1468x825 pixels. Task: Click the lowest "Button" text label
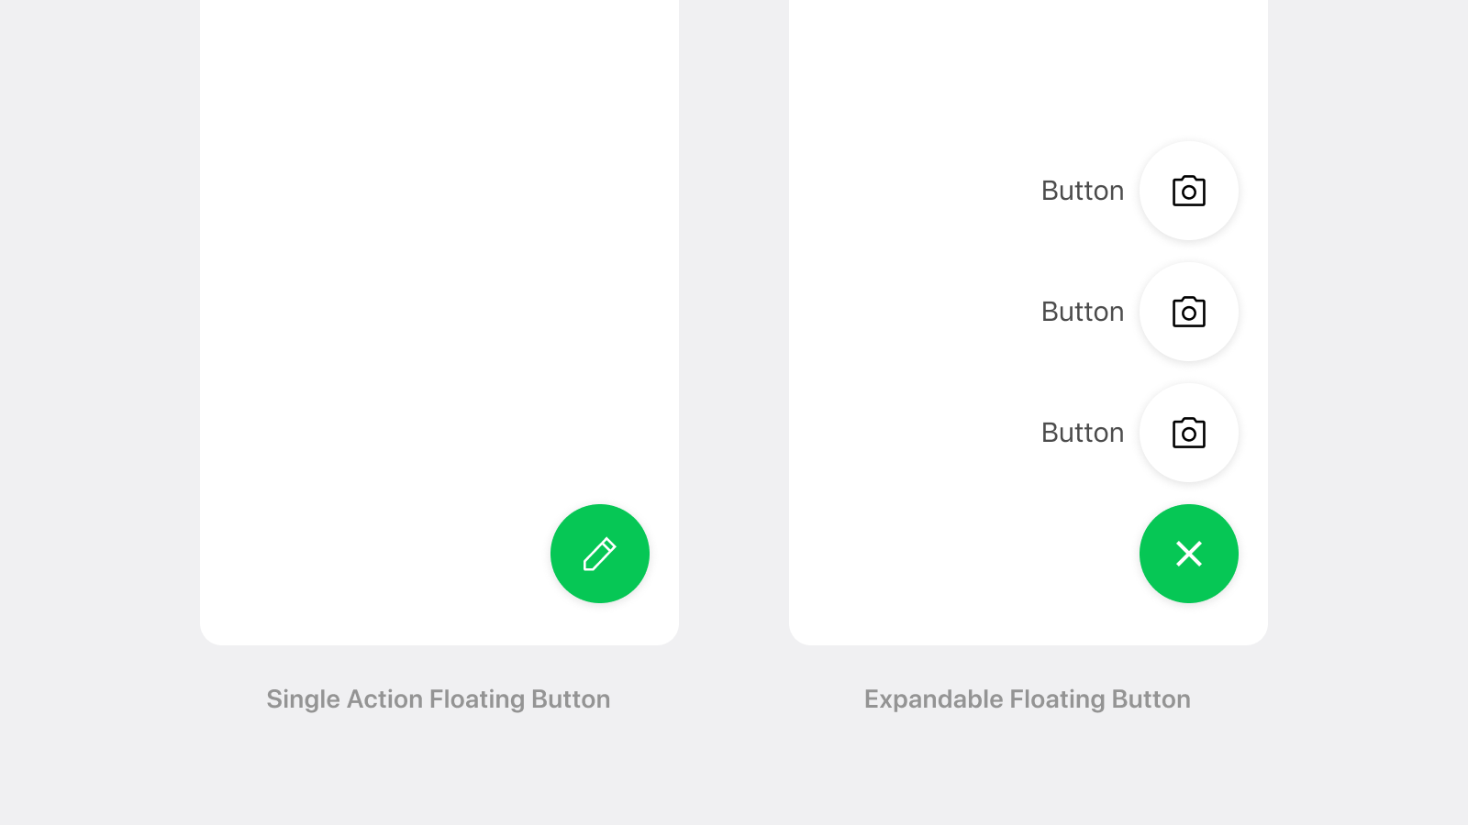click(1083, 433)
